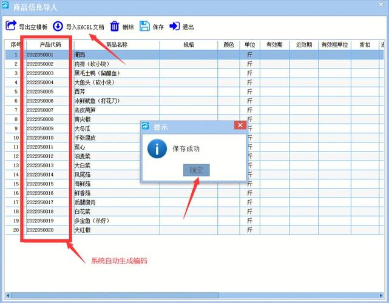Image resolution: width=389 pixels, height=303 pixels.
Task: Close the 商品信息导入 window
Action: click(x=381, y=5)
